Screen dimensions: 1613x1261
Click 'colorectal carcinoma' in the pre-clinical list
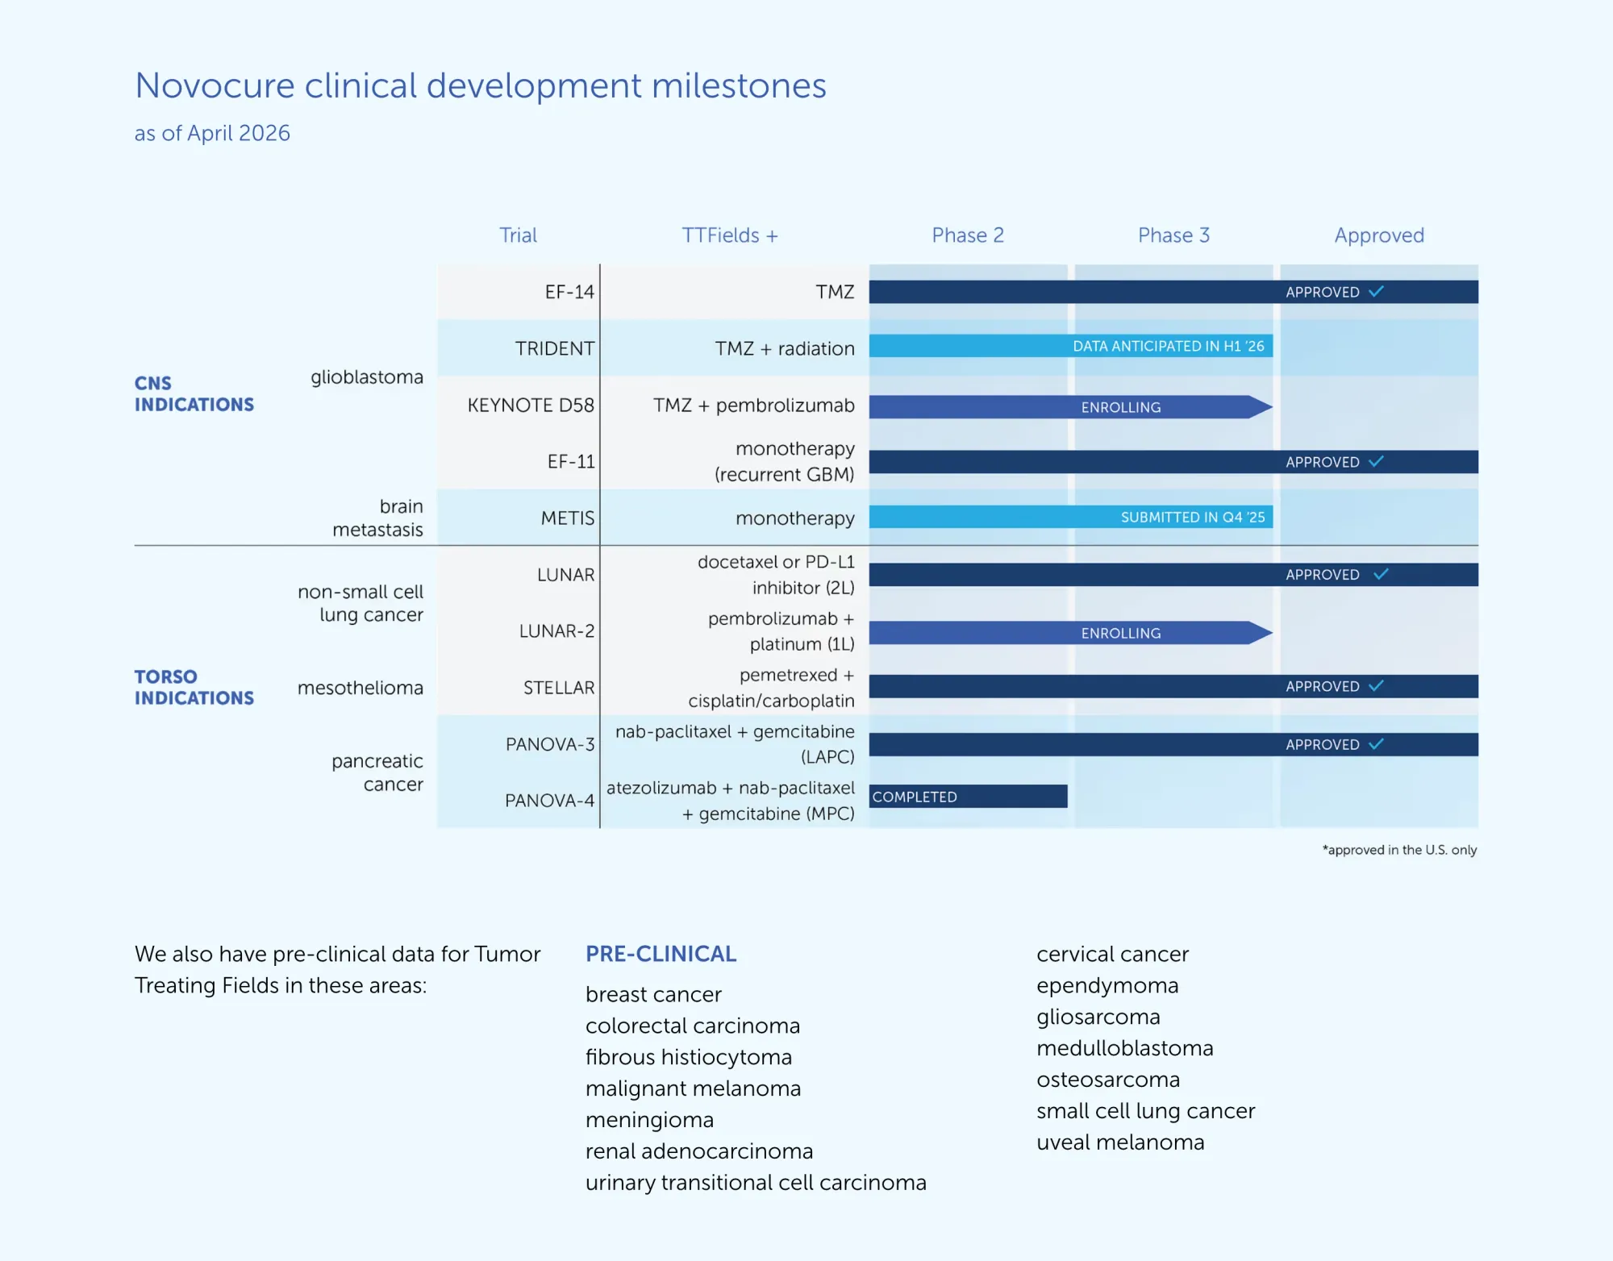pos(693,1026)
